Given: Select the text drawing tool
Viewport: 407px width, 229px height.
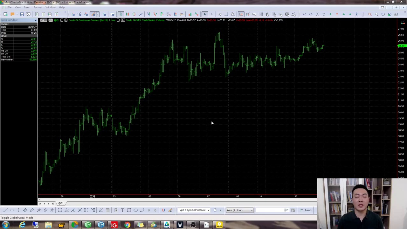Looking at the screenshot, I should (x=122, y=210).
